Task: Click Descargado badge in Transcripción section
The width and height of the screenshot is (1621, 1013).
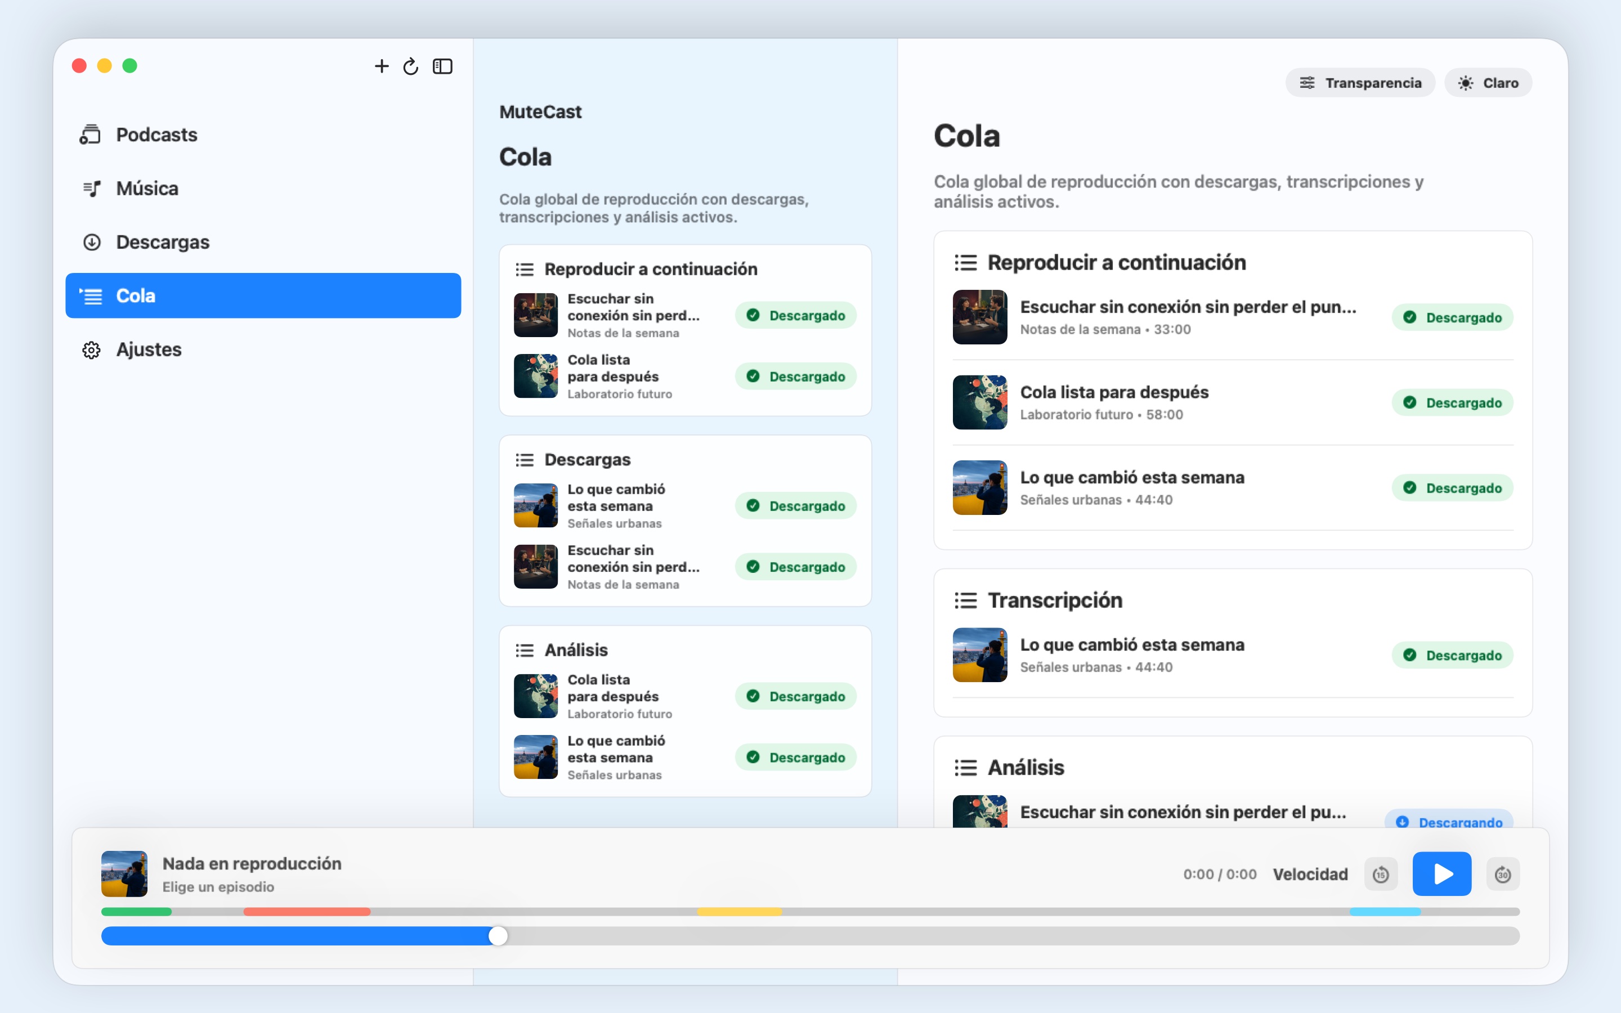Action: point(1452,655)
